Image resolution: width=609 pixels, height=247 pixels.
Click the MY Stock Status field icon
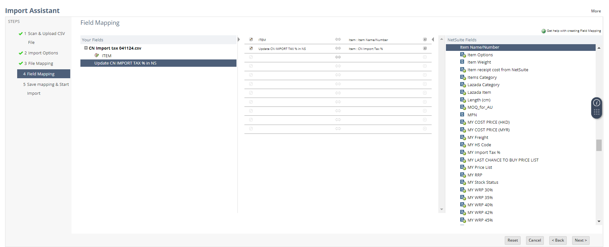pos(463,182)
